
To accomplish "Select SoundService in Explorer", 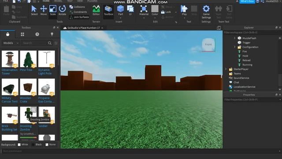I will [x=241, y=78].
